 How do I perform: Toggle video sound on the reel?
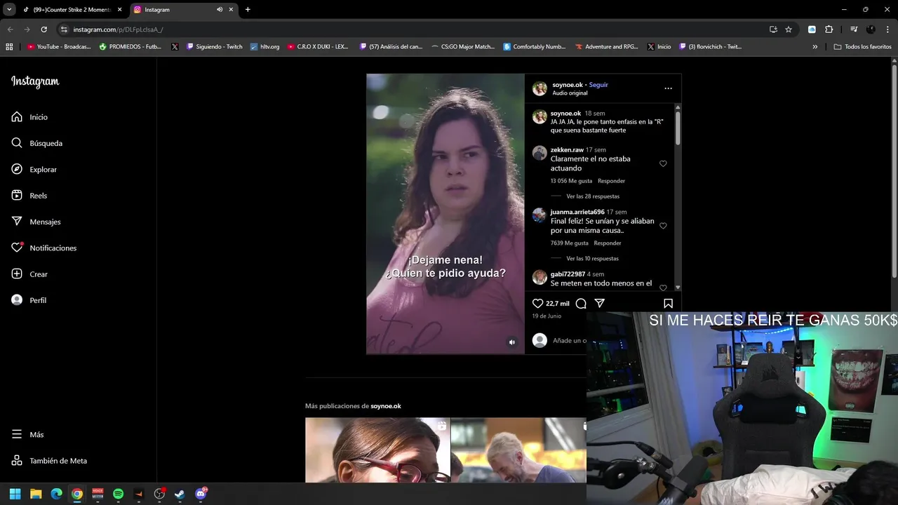coord(512,342)
